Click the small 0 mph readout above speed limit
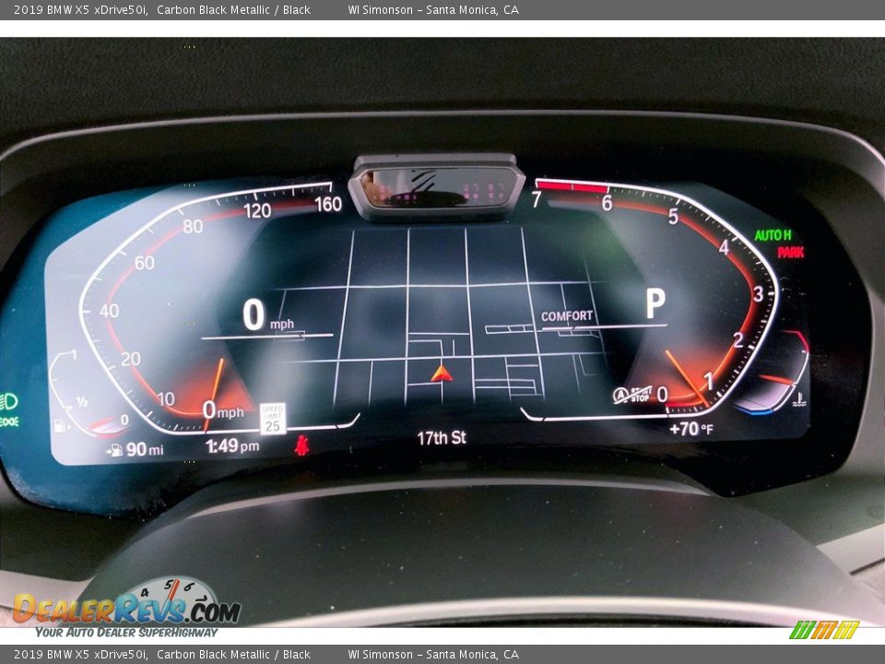The height and width of the screenshot is (664, 885). click(x=223, y=409)
